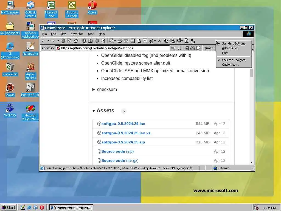This screenshot has height=211, width=281.
Task: Select the Microsoft Excel desktop shortcut
Action: [51, 9]
